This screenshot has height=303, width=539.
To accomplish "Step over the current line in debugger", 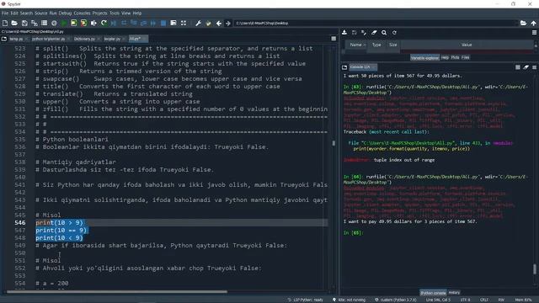I will (124, 23).
